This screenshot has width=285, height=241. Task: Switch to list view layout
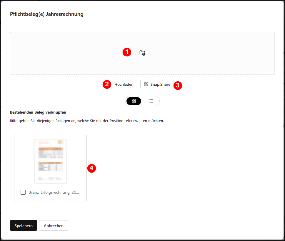tap(151, 101)
